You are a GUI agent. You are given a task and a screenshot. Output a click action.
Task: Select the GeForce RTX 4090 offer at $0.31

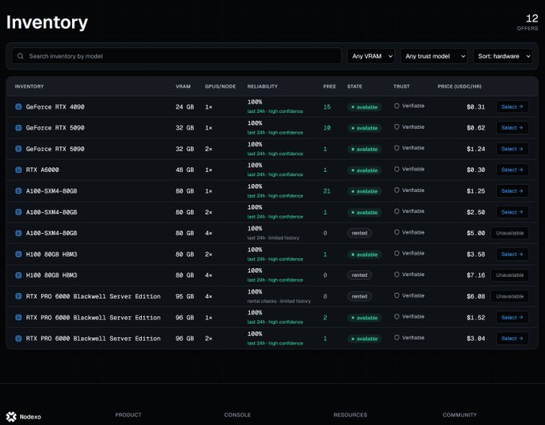[x=512, y=107]
